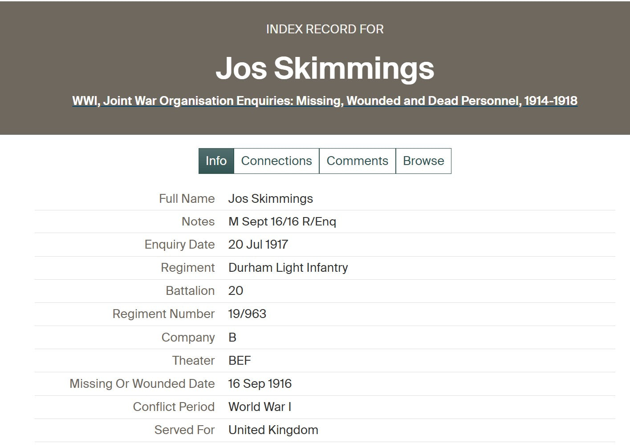Open the Comments tab
The width and height of the screenshot is (630, 447).
pyautogui.click(x=357, y=161)
